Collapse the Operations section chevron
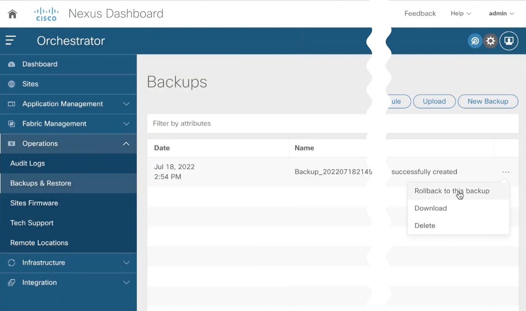The width and height of the screenshot is (526, 311). click(x=126, y=144)
